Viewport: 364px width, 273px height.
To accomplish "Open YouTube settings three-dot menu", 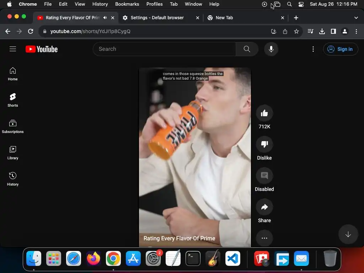I will click(x=313, y=49).
